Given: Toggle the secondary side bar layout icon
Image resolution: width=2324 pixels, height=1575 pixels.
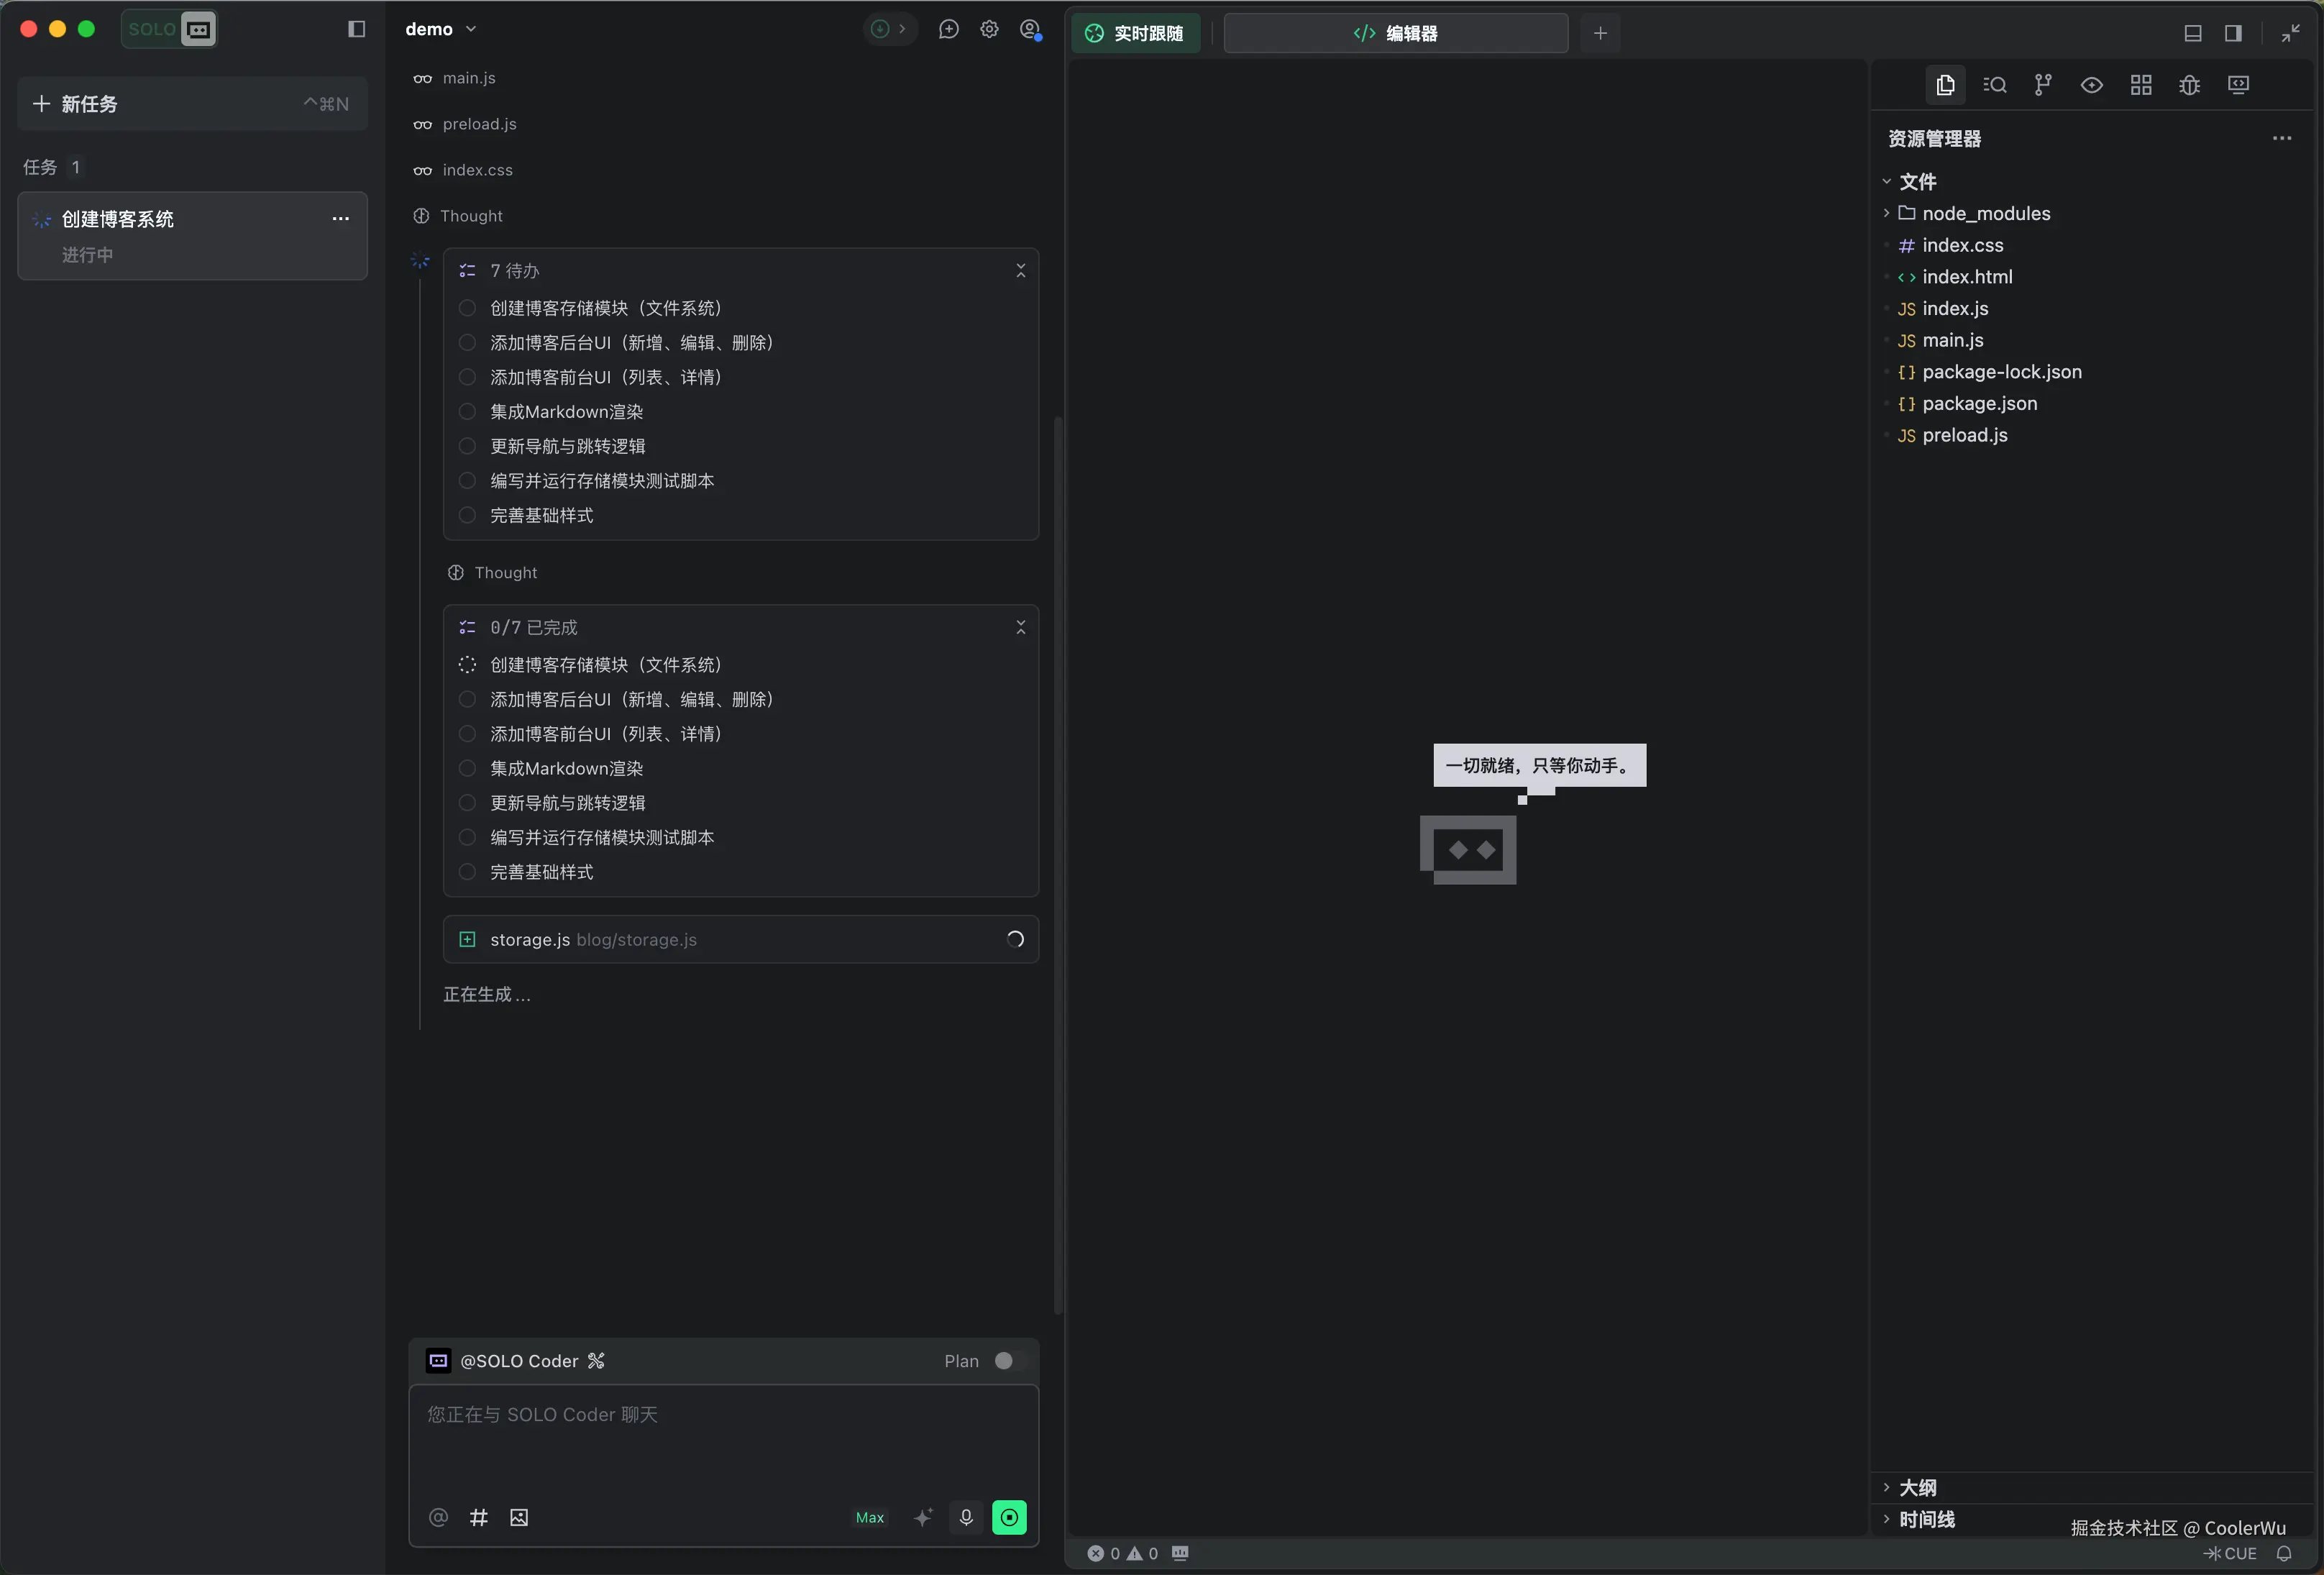Looking at the screenshot, I should (x=2233, y=33).
